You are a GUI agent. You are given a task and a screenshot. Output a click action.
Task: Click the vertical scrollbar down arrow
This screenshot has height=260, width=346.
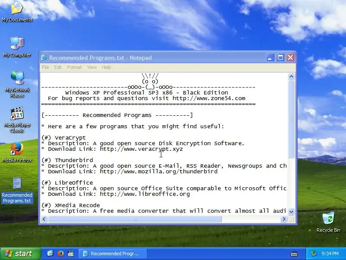pos(291,211)
